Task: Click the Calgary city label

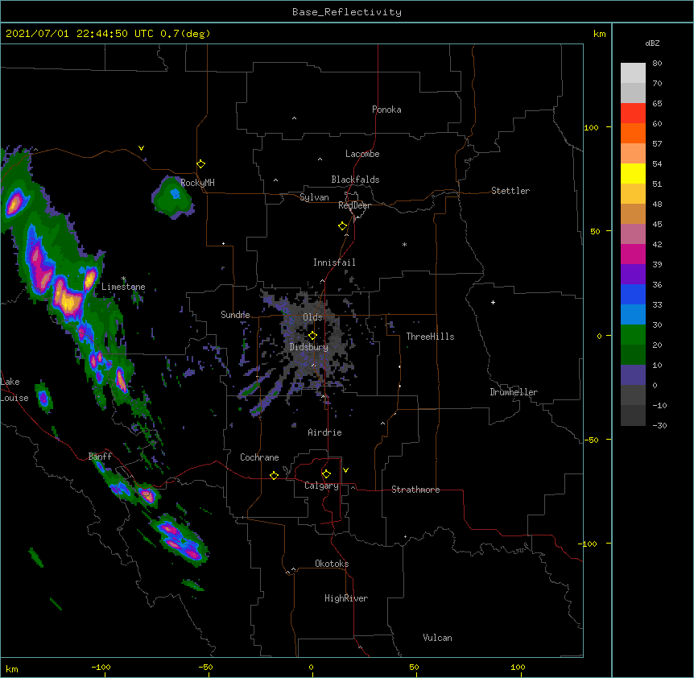Action: tap(321, 486)
